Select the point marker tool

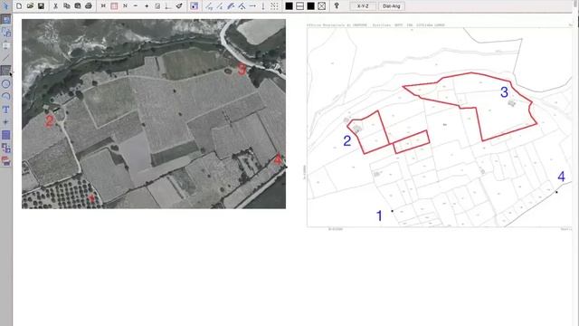coord(5,122)
